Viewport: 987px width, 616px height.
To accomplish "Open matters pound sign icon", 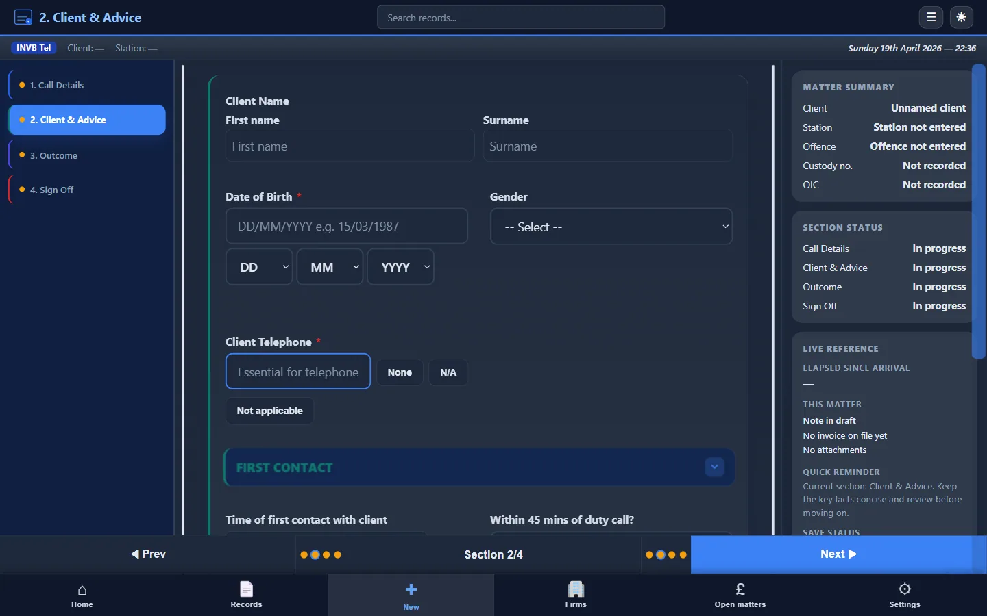I will pos(740,589).
